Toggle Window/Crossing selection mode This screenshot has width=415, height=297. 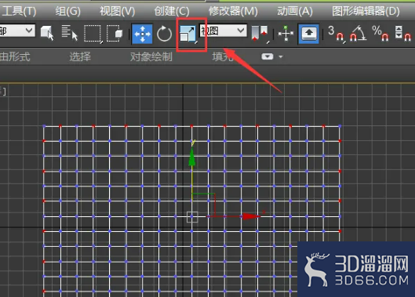[115, 33]
